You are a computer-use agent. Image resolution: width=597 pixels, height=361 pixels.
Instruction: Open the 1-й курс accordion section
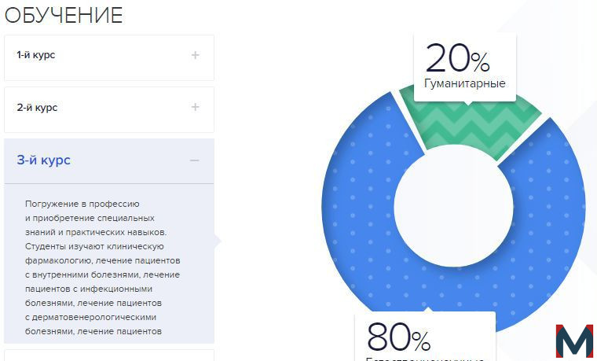[x=109, y=58]
